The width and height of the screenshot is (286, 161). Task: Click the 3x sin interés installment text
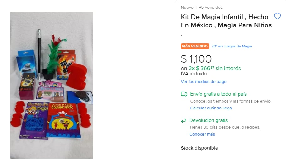pos(211,68)
